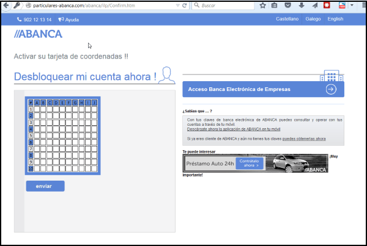Bookmark this page with the star icon
Screen dimensions: 367x246
click(x=262, y=5)
